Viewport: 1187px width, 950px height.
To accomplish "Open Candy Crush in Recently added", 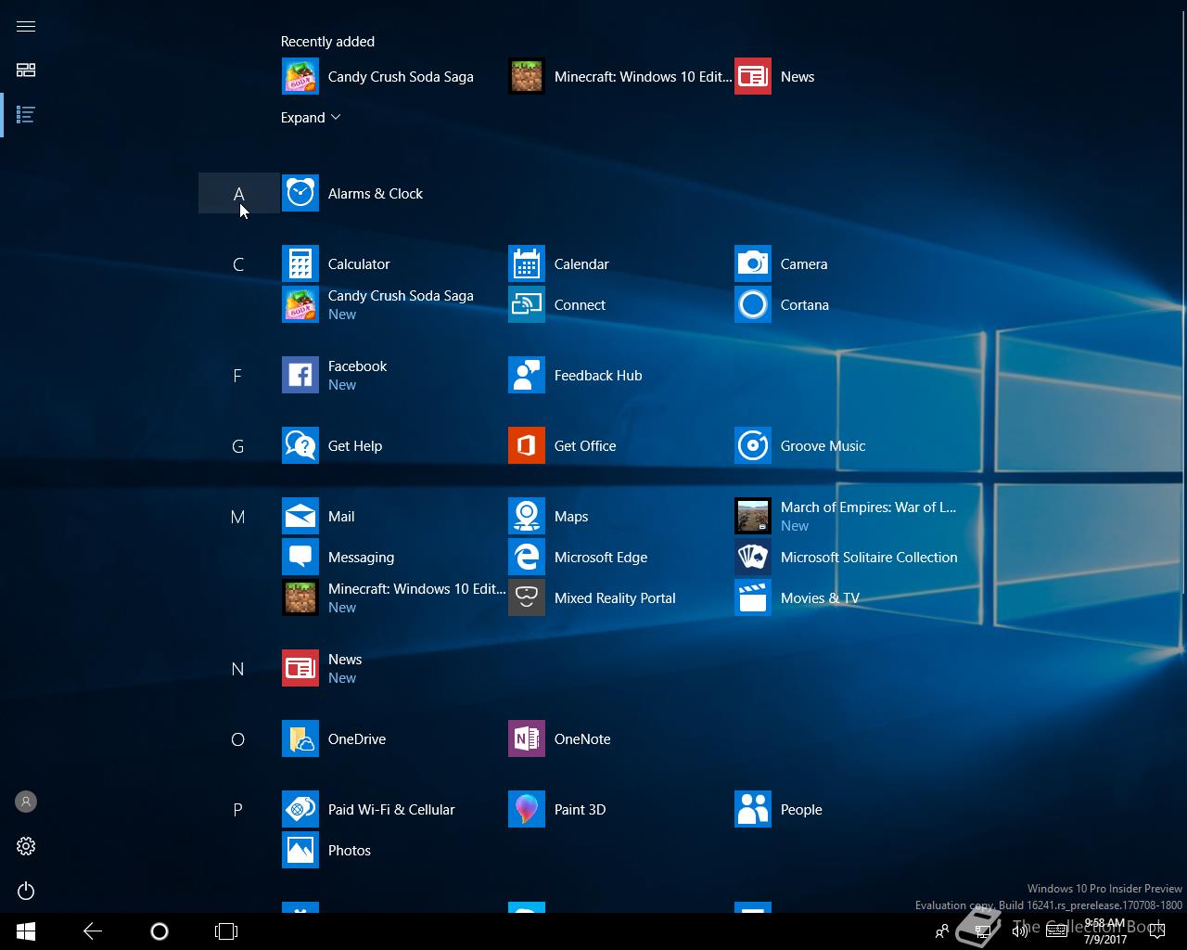I will [392, 76].
